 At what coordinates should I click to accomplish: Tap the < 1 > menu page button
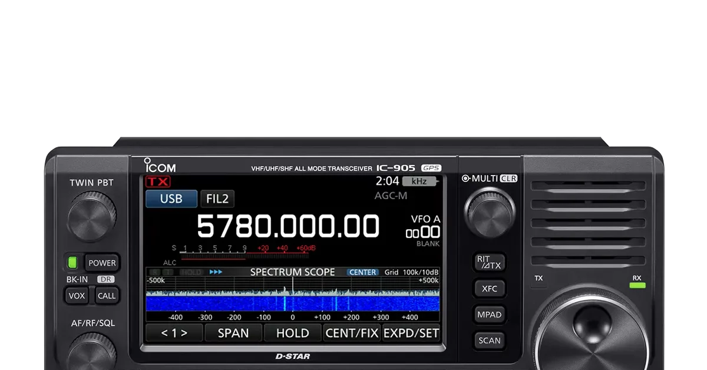tap(174, 333)
